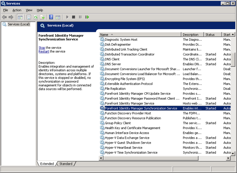Select the Distributed Link Tracking Client row
Image resolution: width=237 pixels, height=173 pixels.
coord(165,49)
